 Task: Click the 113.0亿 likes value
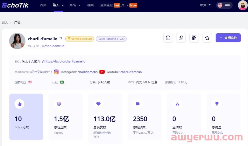(x=104, y=119)
